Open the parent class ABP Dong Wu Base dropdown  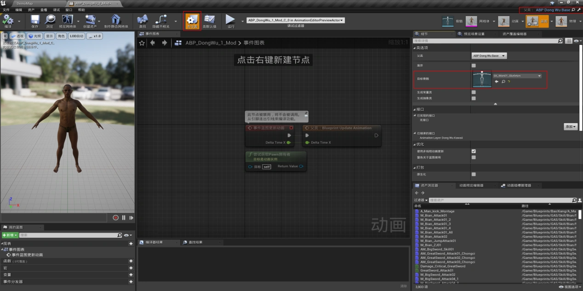pos(489,56)
